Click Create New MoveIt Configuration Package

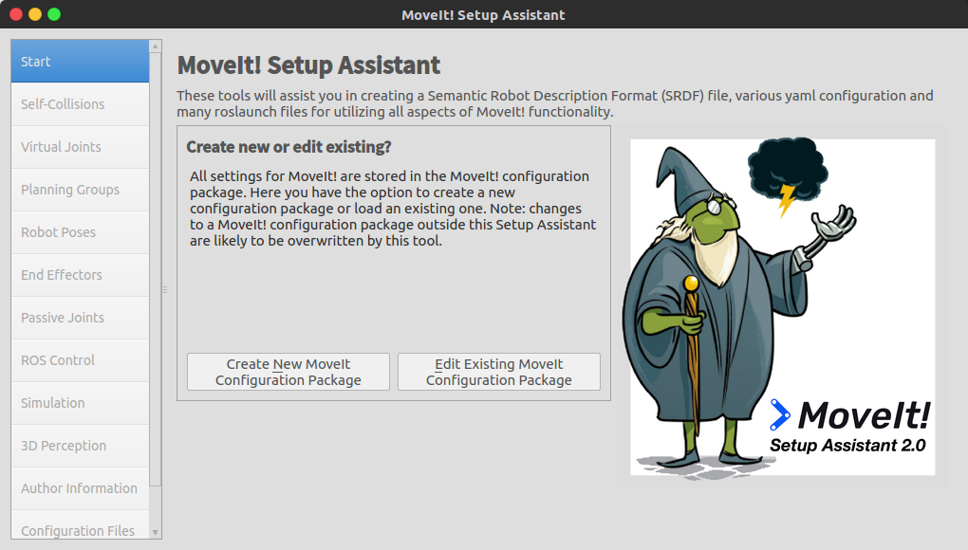(289, 372)
